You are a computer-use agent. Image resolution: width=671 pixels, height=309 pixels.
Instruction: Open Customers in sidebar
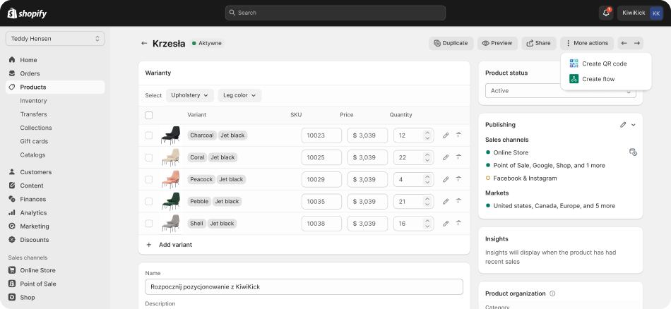click(35, 172)
